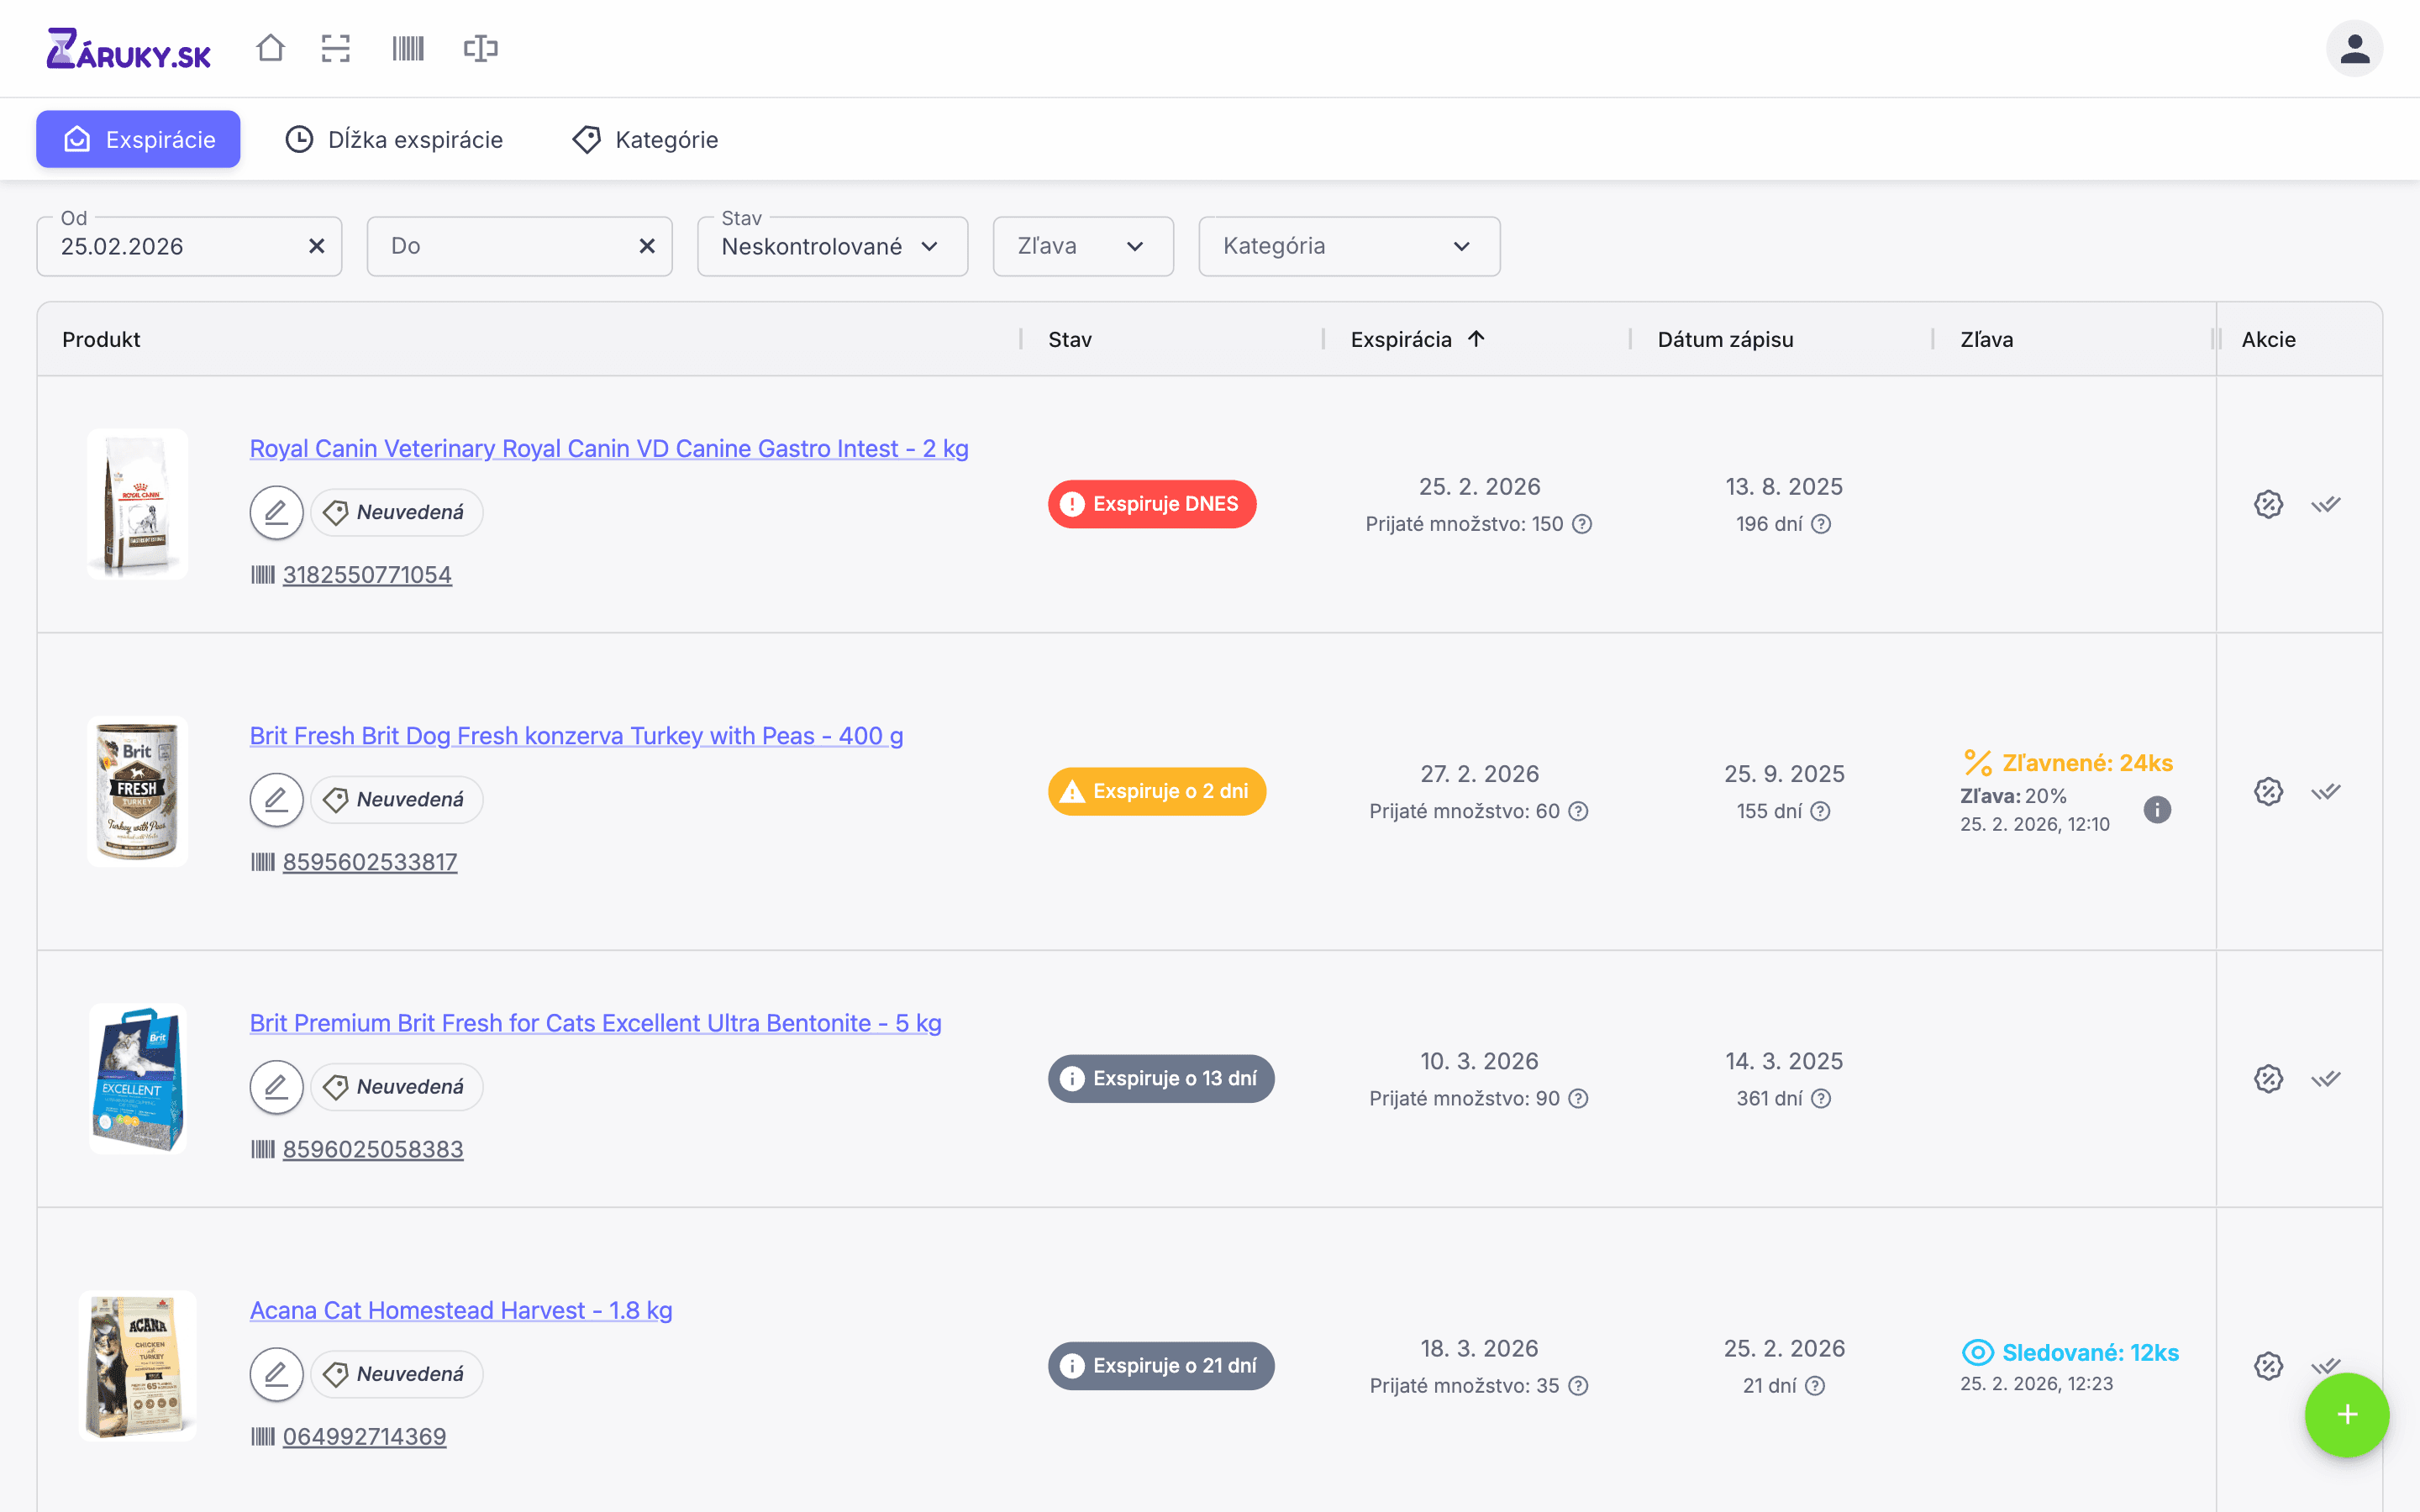
Task: Edit category for Royal Canin Gastro Intest
Action: coord(276,512)
